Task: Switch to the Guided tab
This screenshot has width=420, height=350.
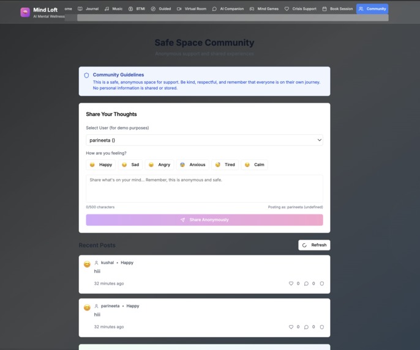Action: (x=160, y=9)
